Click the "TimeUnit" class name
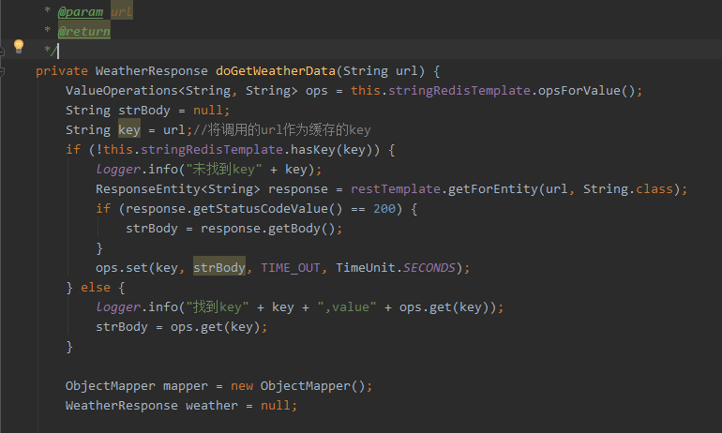The width and height of the screenshot is (722, 433). [x=366, y=268]
